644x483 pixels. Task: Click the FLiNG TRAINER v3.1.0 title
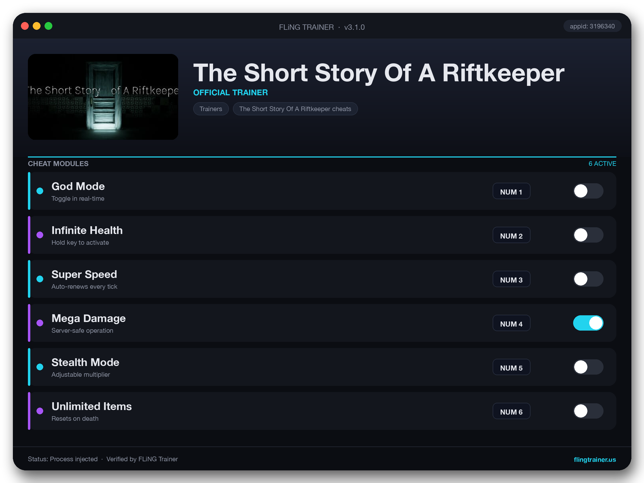click(x=322, y=27)
